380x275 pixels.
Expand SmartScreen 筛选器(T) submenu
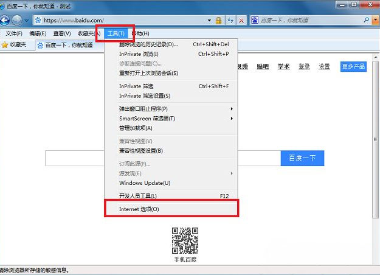click(171, 119)
